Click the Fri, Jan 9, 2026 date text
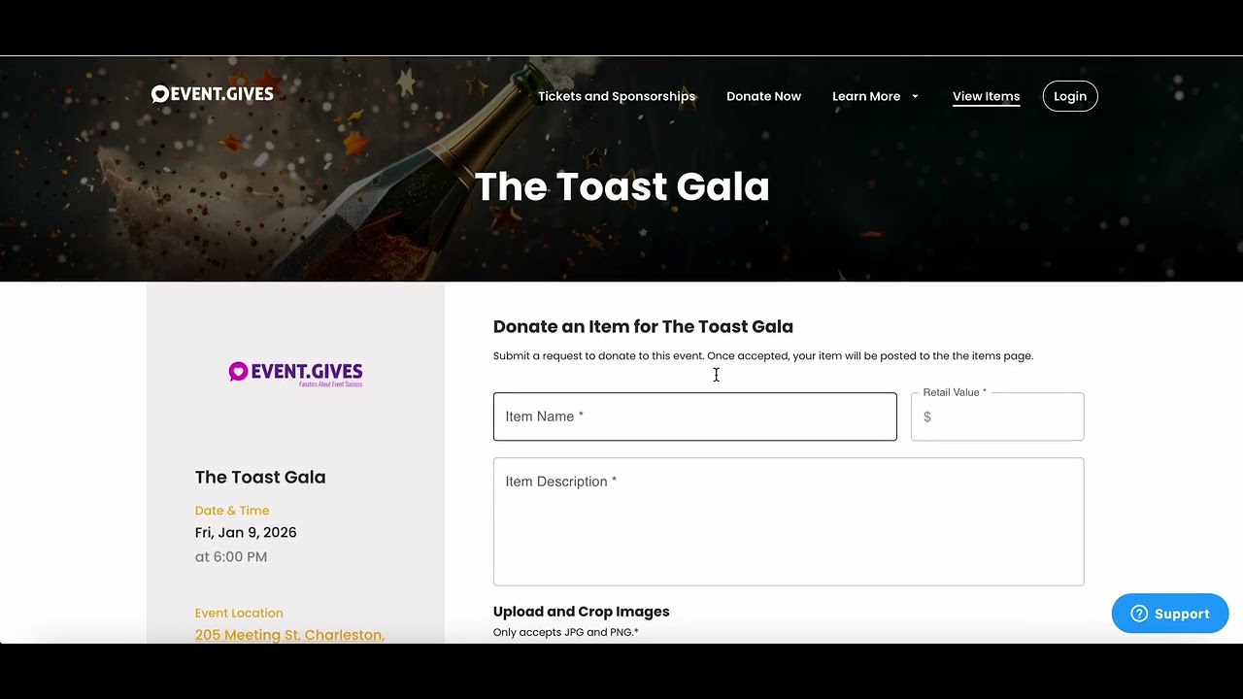Viewport: 1243px width, 699px height. [x=246, y=532]
